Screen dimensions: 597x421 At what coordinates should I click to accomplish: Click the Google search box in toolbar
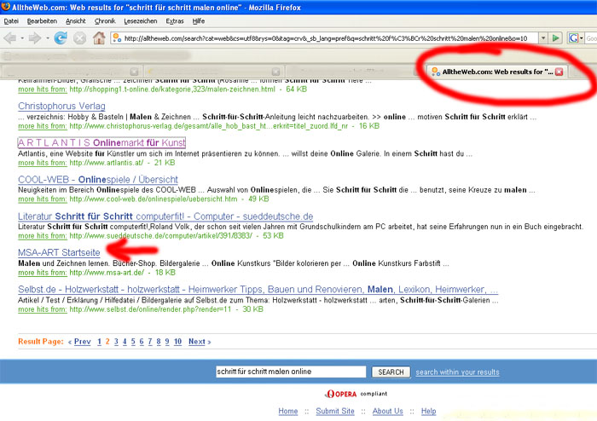tap(591, 38)
